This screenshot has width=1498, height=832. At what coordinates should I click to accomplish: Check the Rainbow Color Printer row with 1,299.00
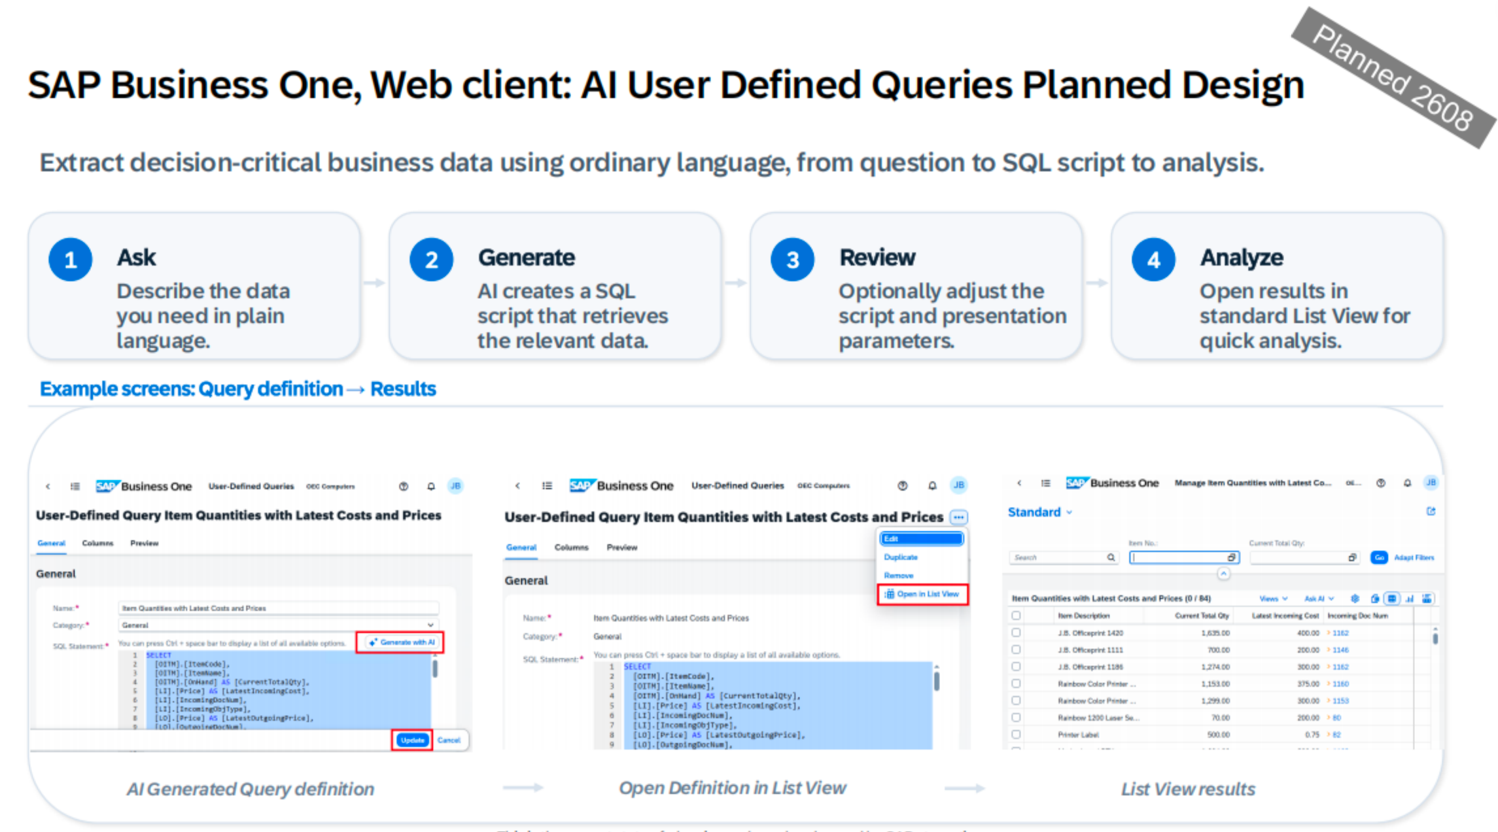point(1016,701)
